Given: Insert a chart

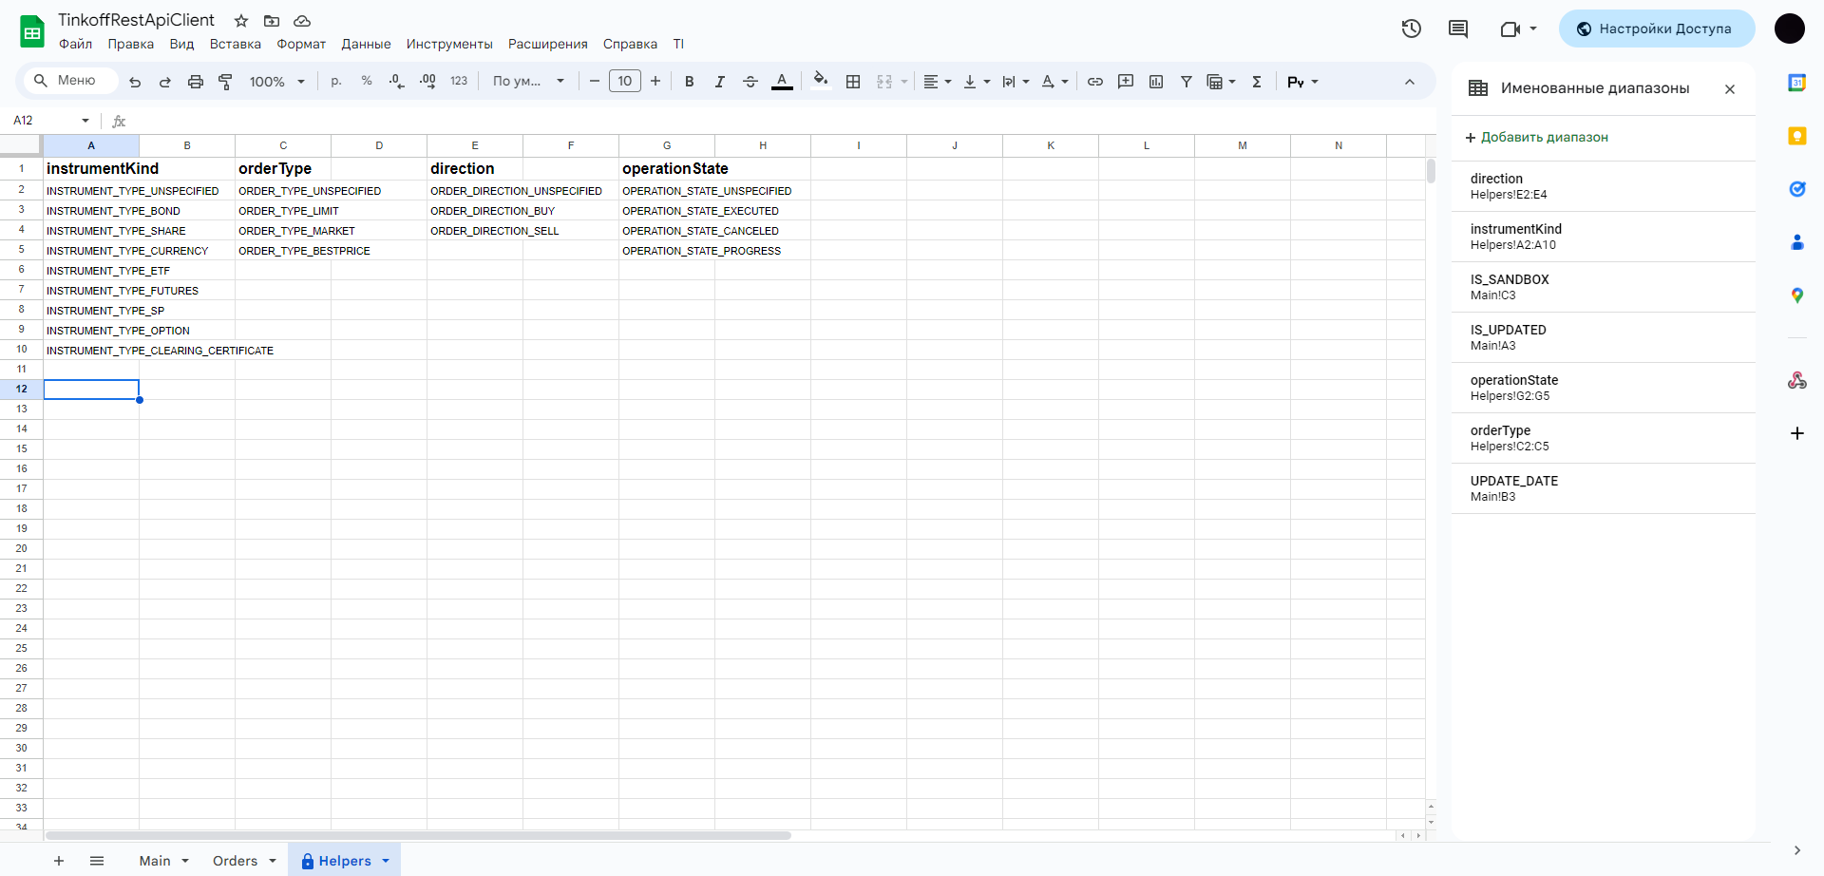Looking at the screenshot, I should [x=1156, y=82].
